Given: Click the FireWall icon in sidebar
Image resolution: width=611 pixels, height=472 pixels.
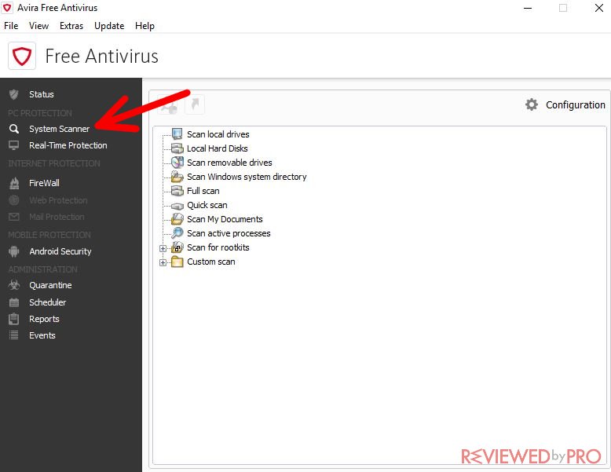Looking at the screenshot, I should 14,183.
